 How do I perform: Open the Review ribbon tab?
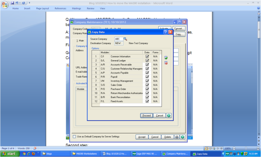(x=90, y=8)
